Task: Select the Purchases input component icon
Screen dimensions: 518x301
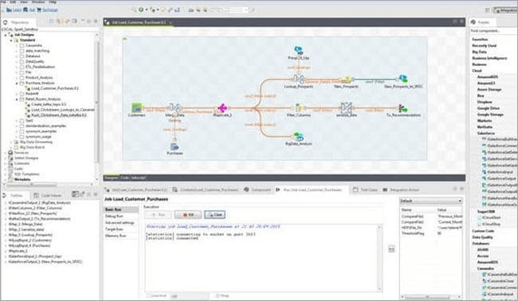Action: pyautogui.click(x=175, y=147)
